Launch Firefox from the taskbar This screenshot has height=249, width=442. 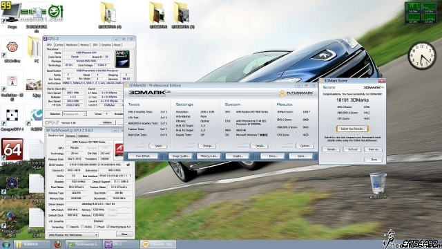pyautogui.click(x=58, y=244)
